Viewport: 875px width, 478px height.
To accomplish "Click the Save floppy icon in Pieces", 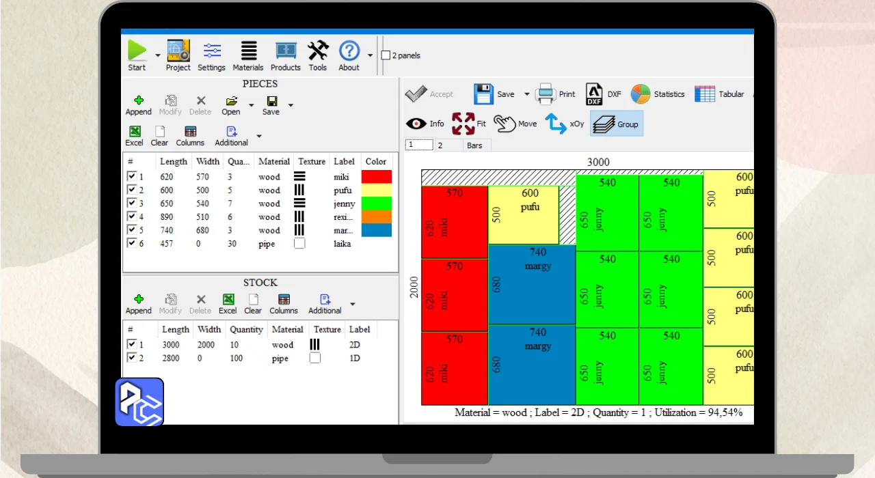I will (271, 100).
